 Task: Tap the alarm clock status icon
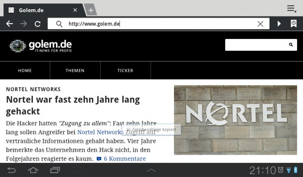click(x=281, y=170)
